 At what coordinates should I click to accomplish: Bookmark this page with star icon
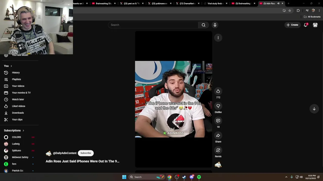click(x=290, y=11)
